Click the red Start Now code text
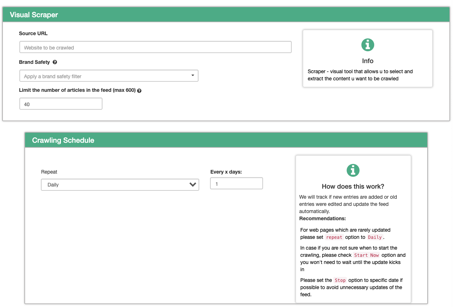The width and height of the screenshot is (453, 307). (366, 255)
